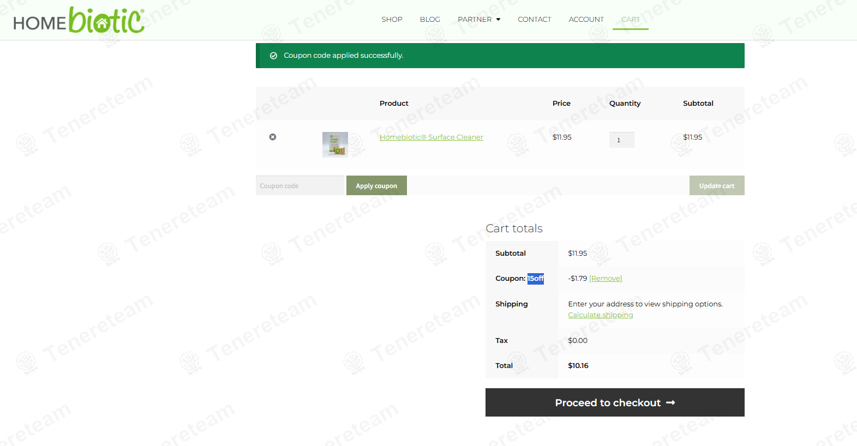The image size is (857, 446).
Task: Click the -$1.79 discount value
Action: [578, 278]
